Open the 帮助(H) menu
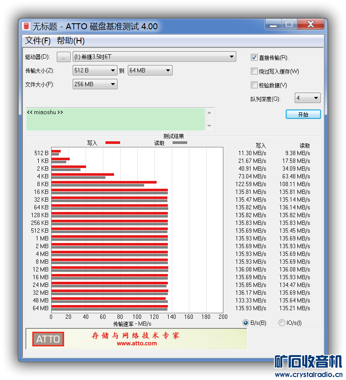This screenshot has height=380, width=346. click(71, 40)
